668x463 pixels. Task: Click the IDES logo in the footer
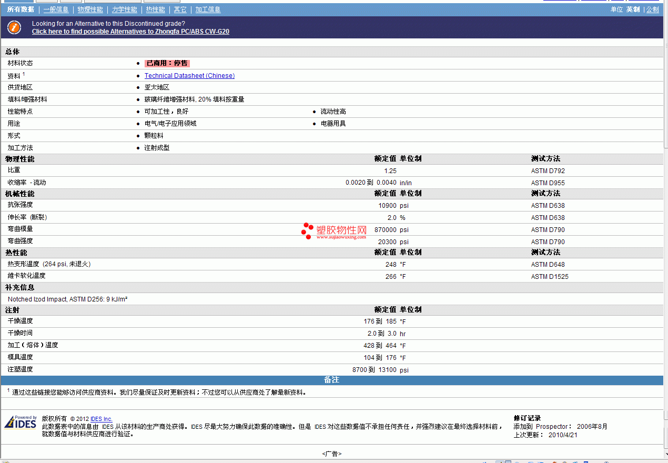click(21, 422)
